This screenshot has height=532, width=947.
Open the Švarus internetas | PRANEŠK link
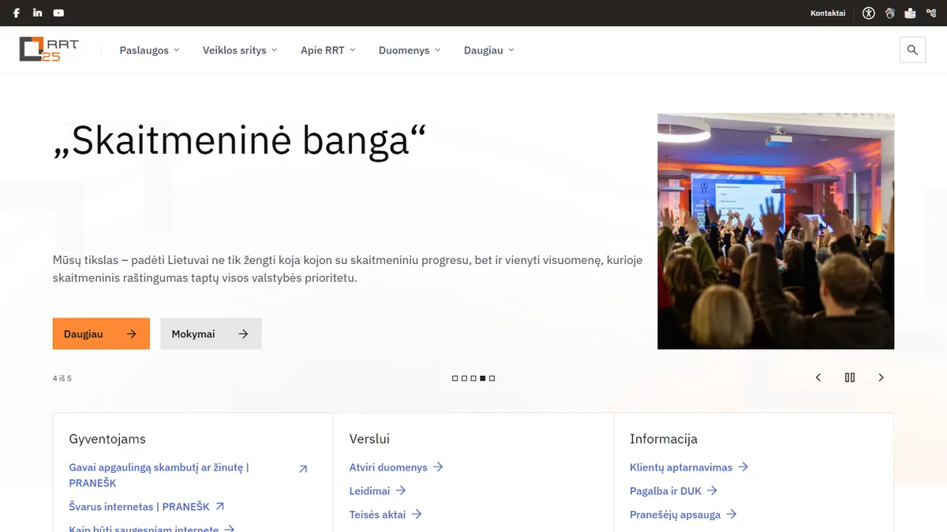147,506
